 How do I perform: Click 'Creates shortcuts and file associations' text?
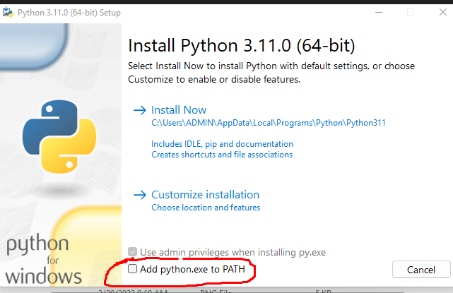[222, 155]
